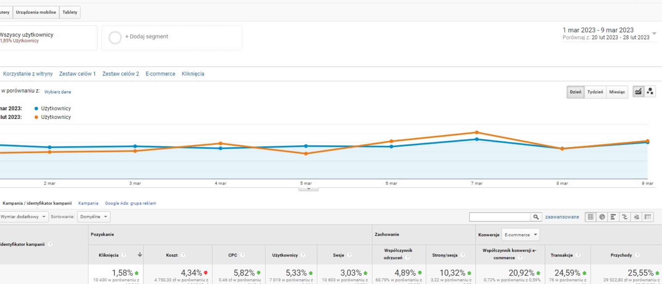The height and width of the screenshot is (284, 662).
Task: Open the Zestaw celów 2 tab
Action: [x=121, y=74]
